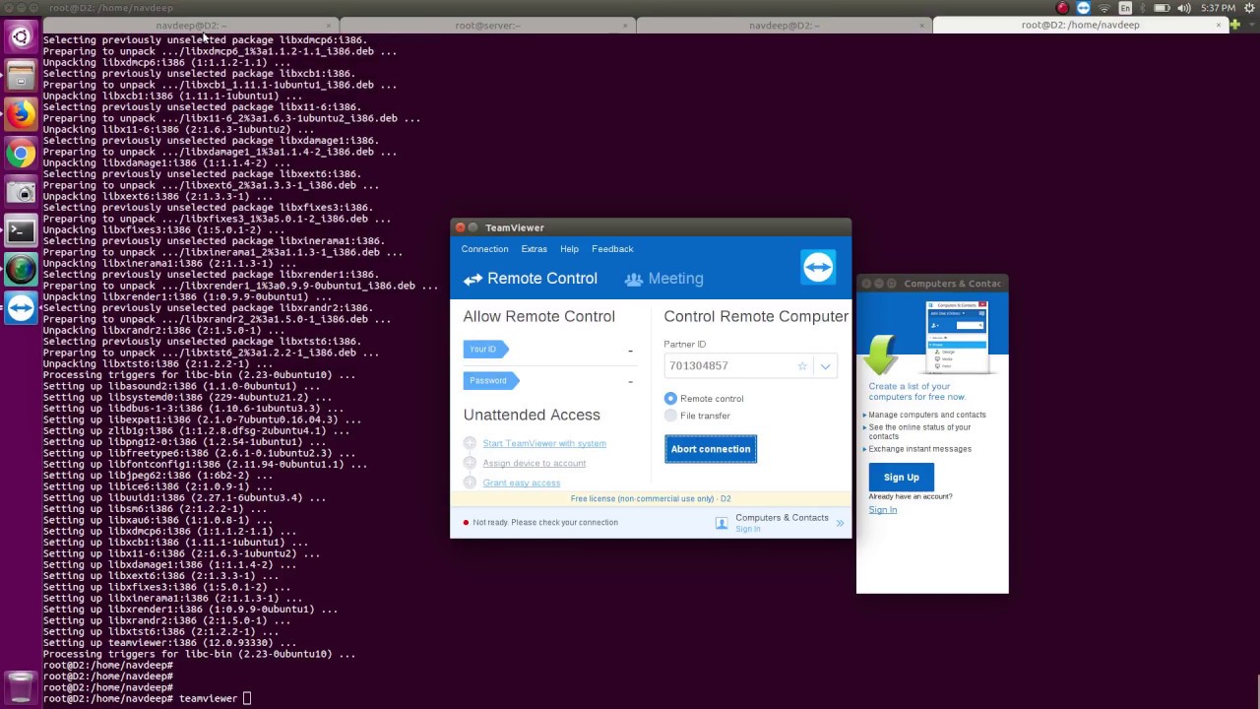This screenshot has width=1260, height=709.
Task: Click the green download arrow in Contacts window
Action: coord(880,355)
